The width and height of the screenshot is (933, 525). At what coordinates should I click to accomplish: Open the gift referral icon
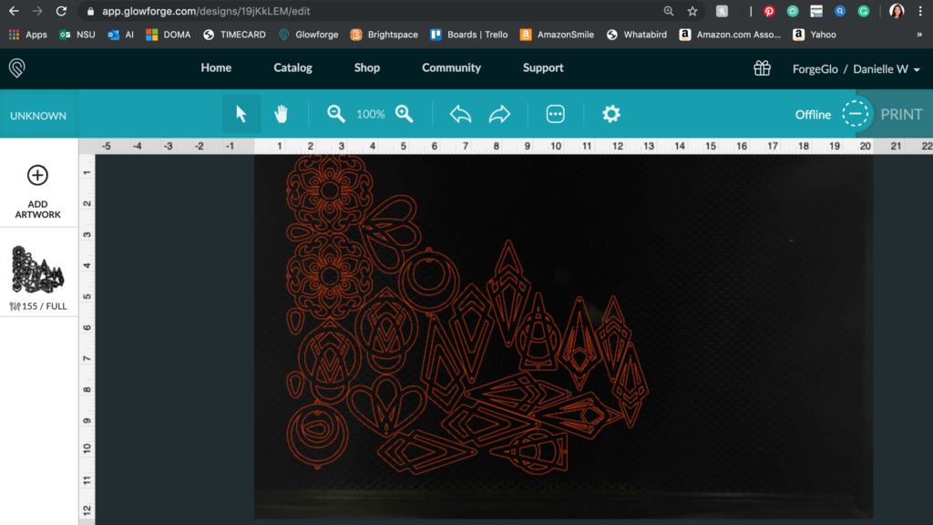763,67
